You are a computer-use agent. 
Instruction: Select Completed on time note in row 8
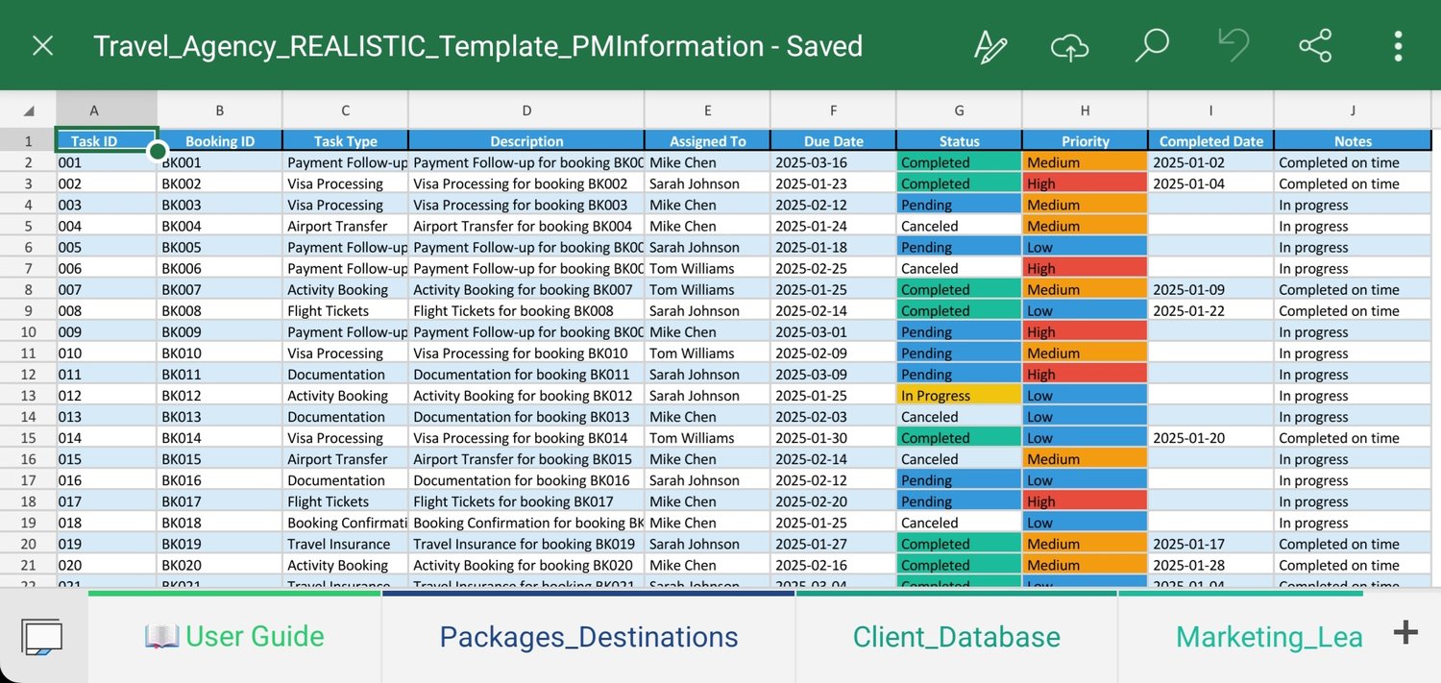click(1353, 289)
